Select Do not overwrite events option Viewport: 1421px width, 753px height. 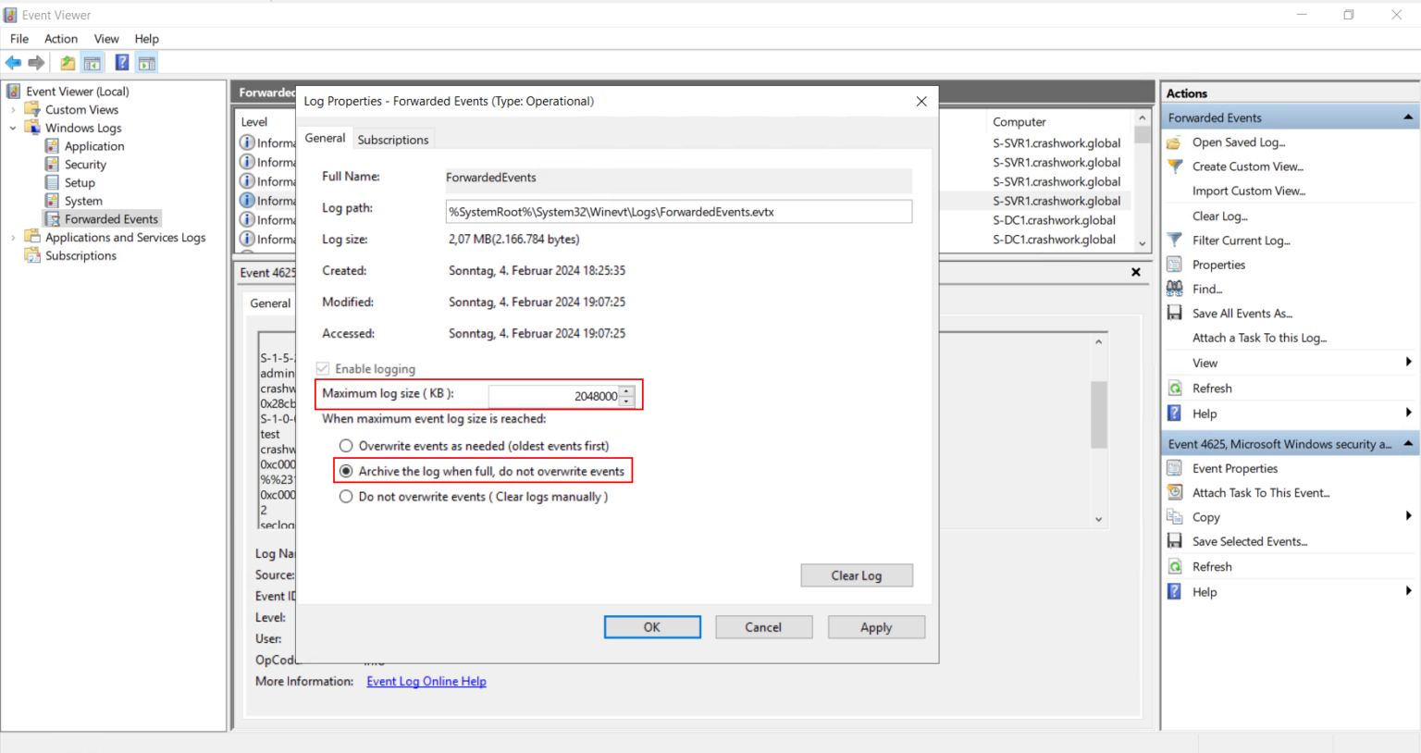(x=346, y=497)
